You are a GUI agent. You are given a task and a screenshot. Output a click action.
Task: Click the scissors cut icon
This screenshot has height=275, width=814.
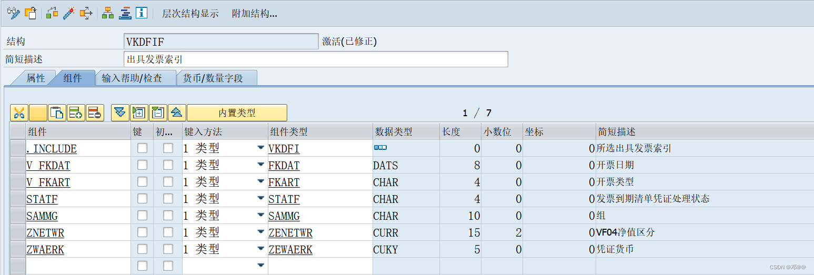[19, 113]
